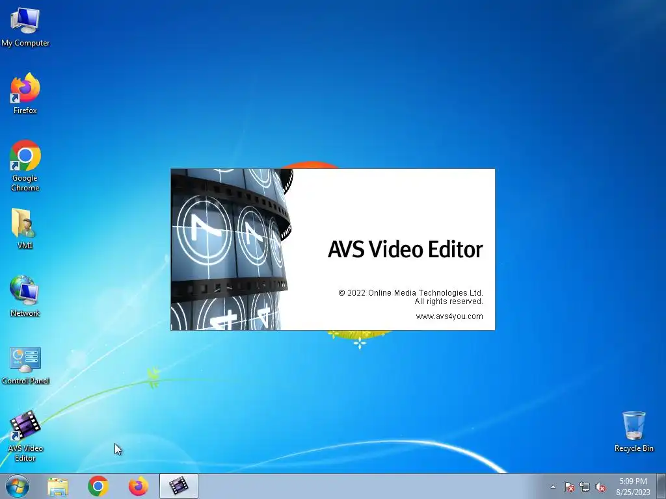Select the Google Chrome desktop shortcut
The height and width of the screenshot is (499, 666).
pyautogui.click(x=25, y=166)
